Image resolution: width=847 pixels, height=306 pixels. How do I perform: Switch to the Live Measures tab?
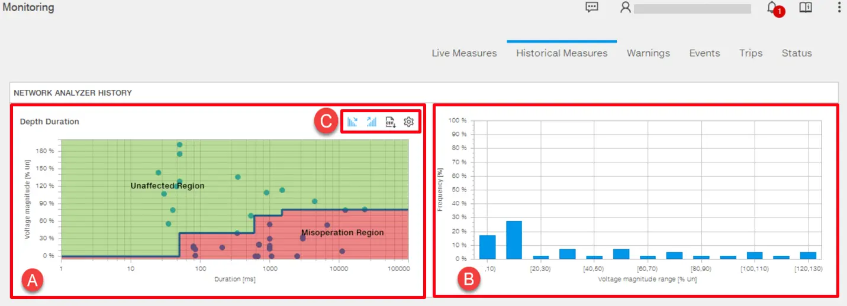coord(464,53)
